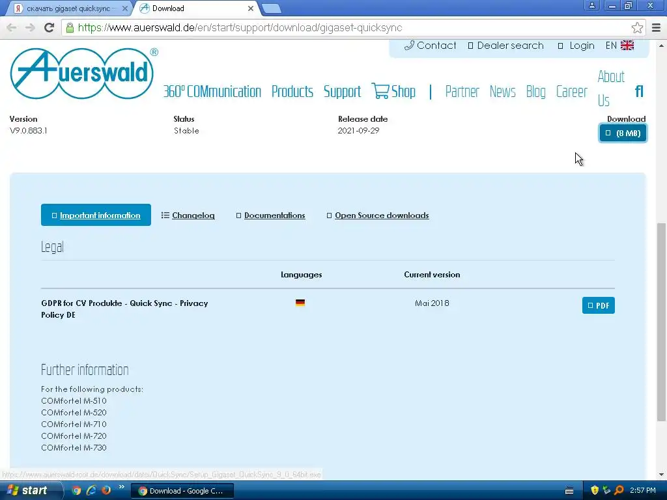Close the Download tab
Image resolution: width=667 pixels, height=500 pixels.
251,8
